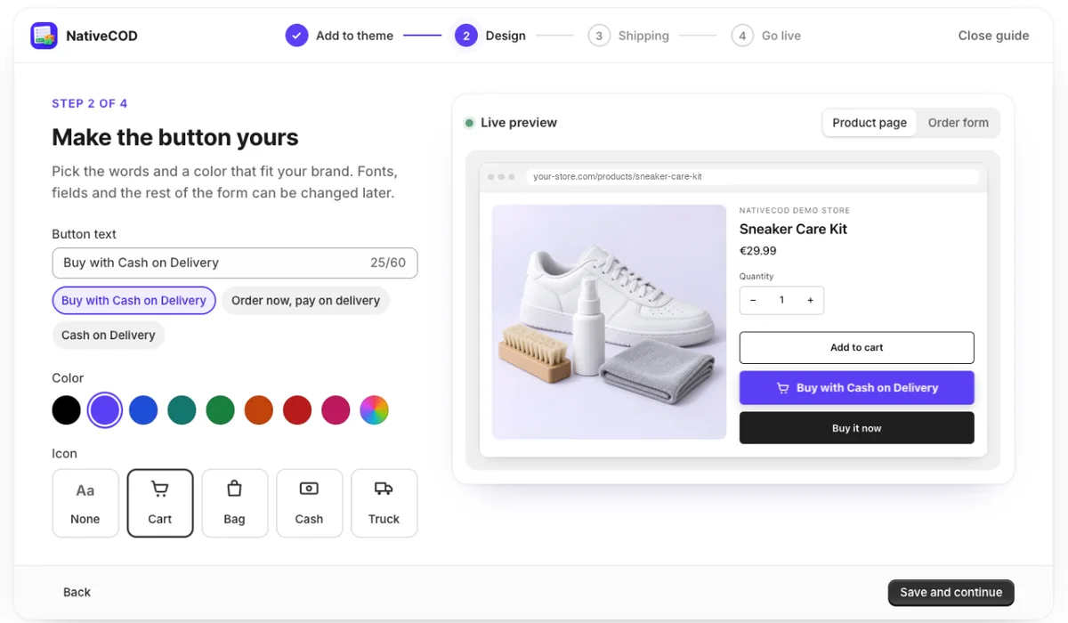Go to the Add to theme step
1068x623 pixels.
tap(354, 36)
